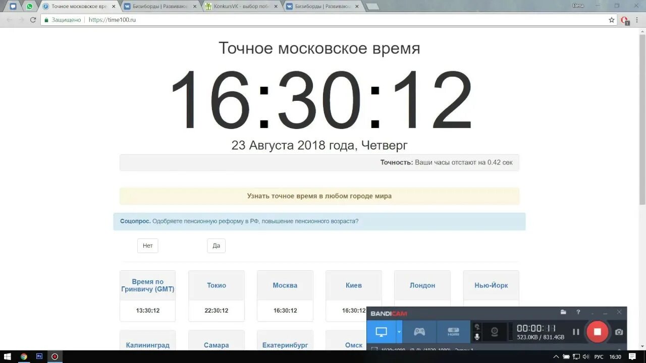This screenshot has height=363, width=646.
Task: Open Bandicam from the taskbar
Action: (x=55, y=356)
